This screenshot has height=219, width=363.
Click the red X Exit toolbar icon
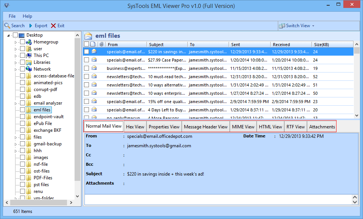pos(53,26)
